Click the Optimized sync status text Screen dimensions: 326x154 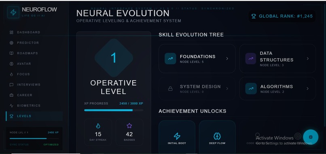pyautogui.click(x=51, y=145)
